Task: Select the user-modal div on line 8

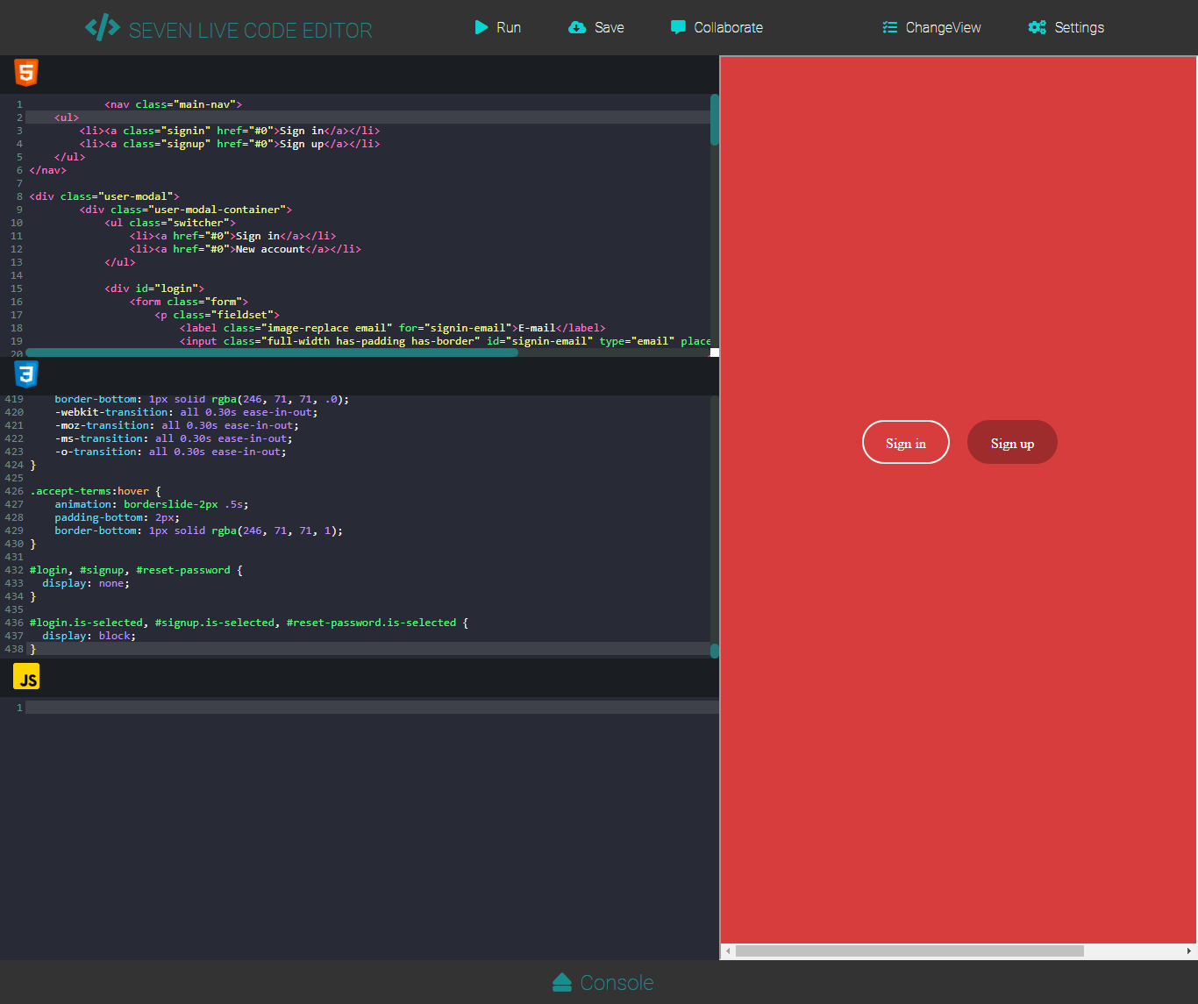Action: [103, 196]
